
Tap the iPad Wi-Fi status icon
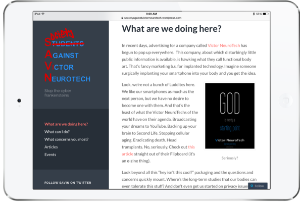pyautogui.click(x=43, y=14)
